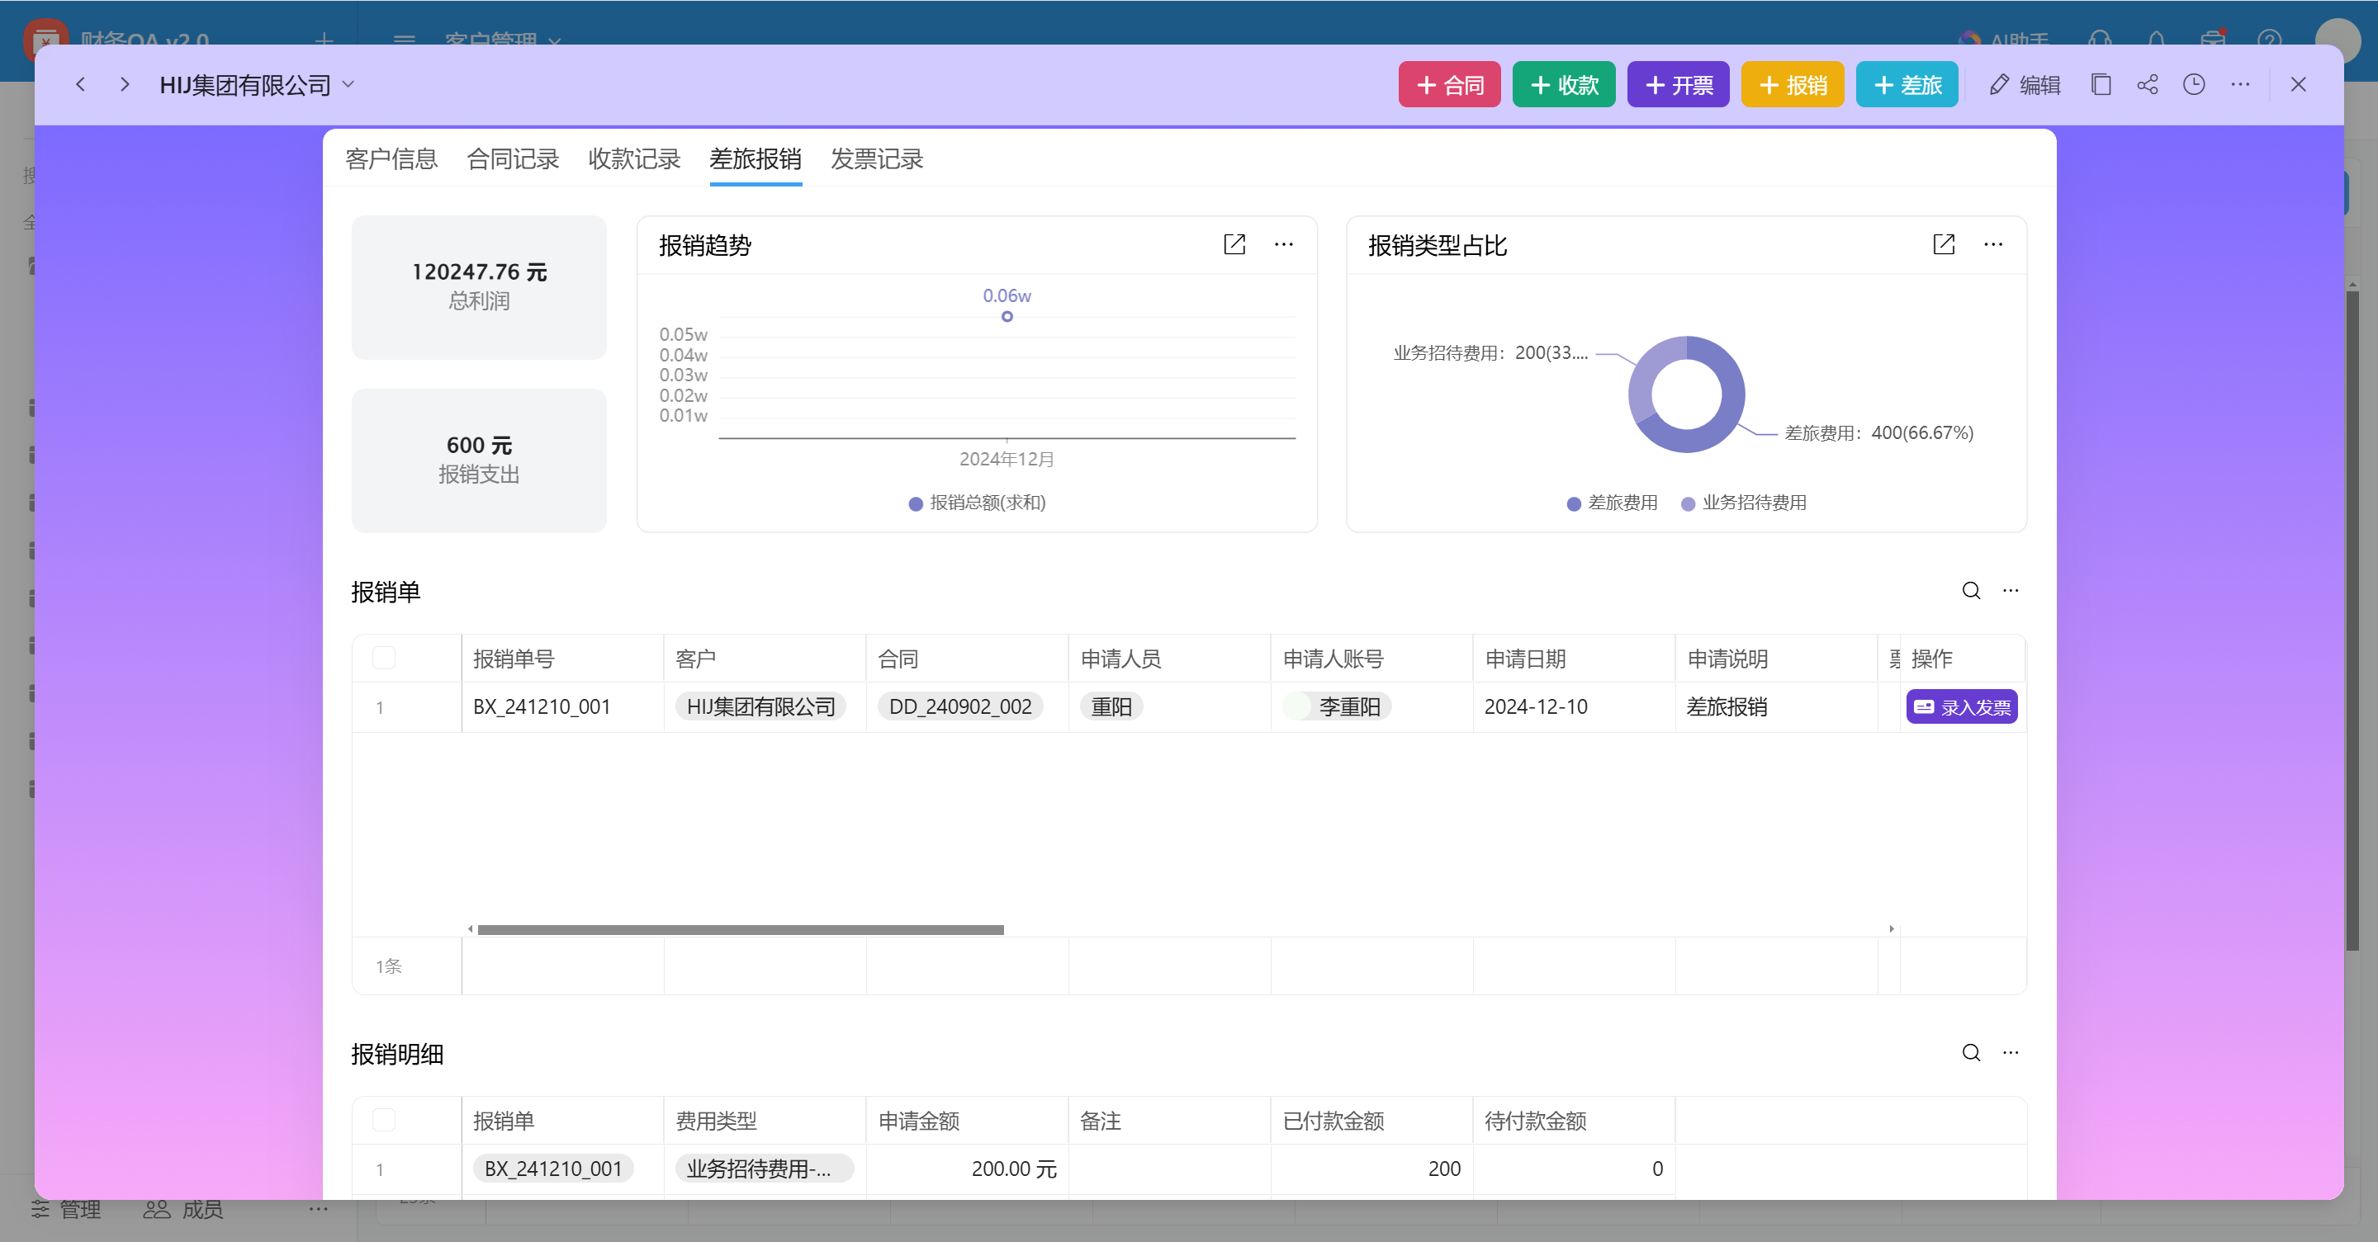Search within the 报销明细 table
The image size is (2378, 1242).
pos(1971,1053)
